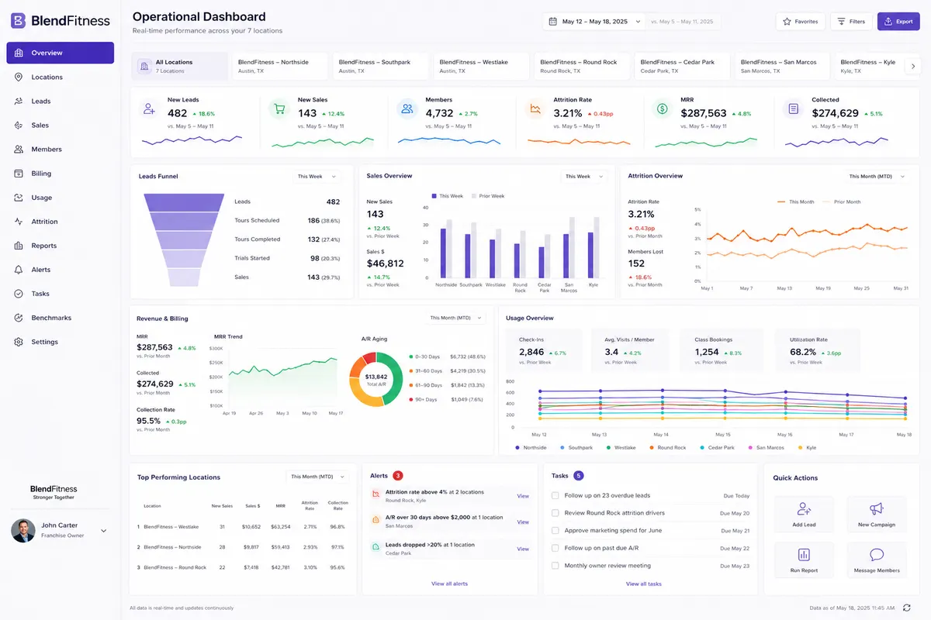Viewport: 931px width, 620px height.
Task: Click the calendar icon in date picker
Action: pyautogui.click(x=552, y=22)
